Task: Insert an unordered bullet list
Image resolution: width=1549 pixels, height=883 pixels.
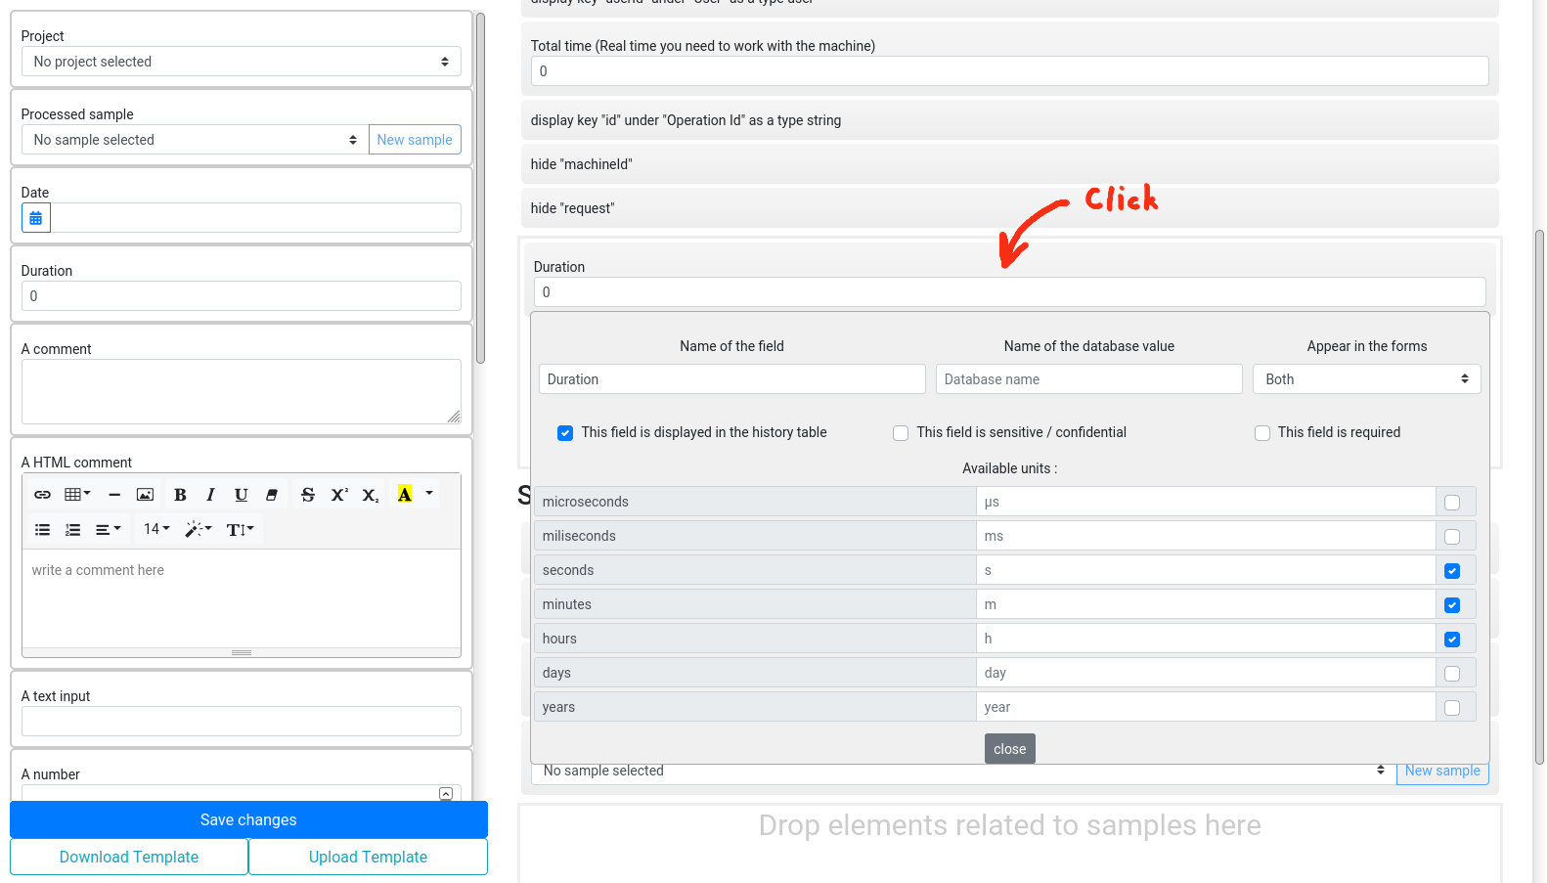Action: (42, 529)
